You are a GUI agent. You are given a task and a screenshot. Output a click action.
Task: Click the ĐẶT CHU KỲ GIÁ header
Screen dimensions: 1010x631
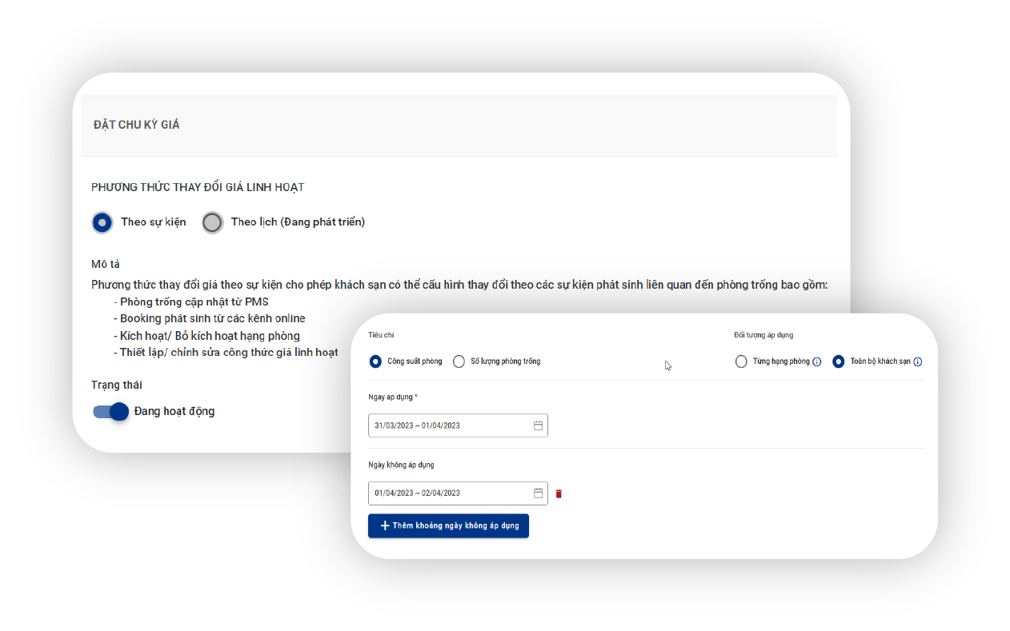pyautogui.click(x=136, y=125)
